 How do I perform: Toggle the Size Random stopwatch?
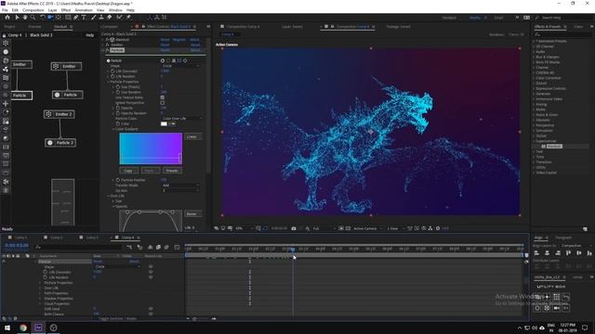[118, 92]
